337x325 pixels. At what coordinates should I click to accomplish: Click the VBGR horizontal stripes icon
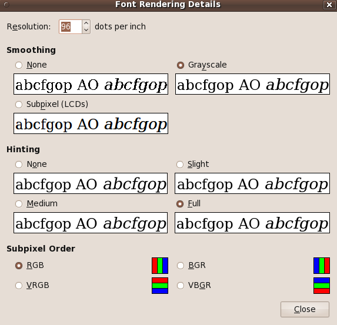[322, 286]
